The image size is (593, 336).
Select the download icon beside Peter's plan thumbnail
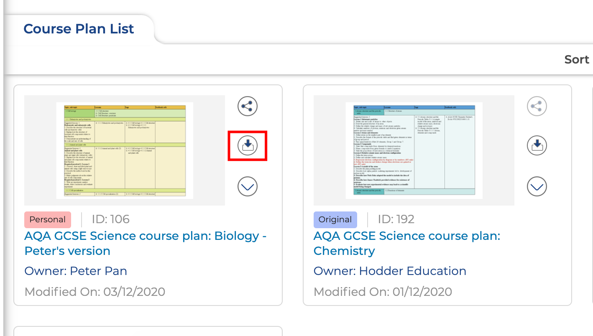point(247,145)
